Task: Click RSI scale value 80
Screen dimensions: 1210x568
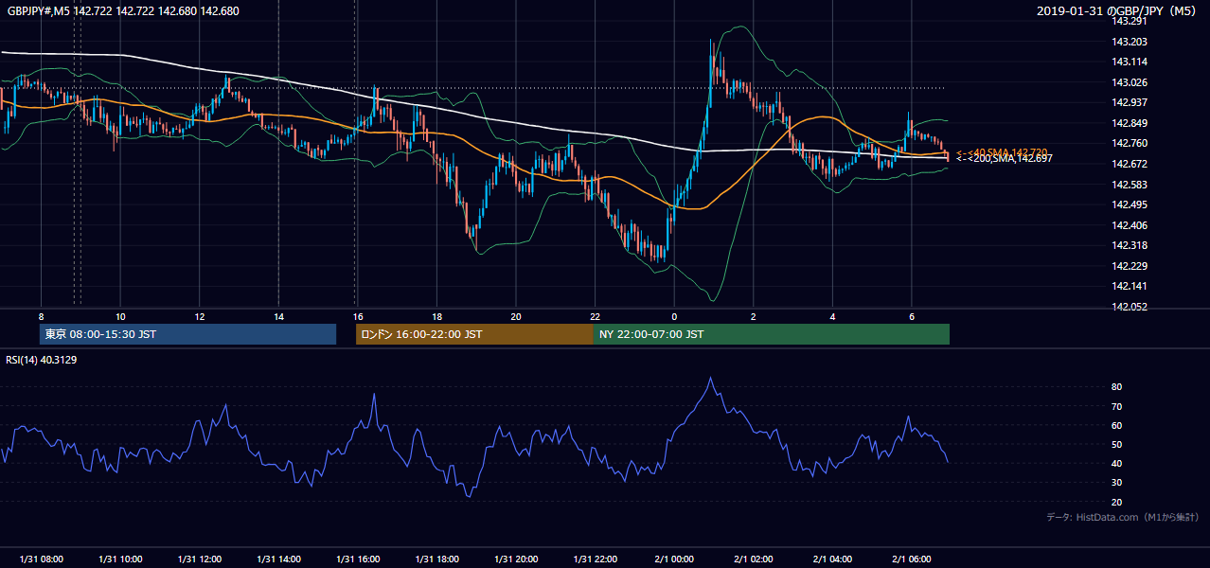Action: pyautogui.click(x=1116, y=387)
